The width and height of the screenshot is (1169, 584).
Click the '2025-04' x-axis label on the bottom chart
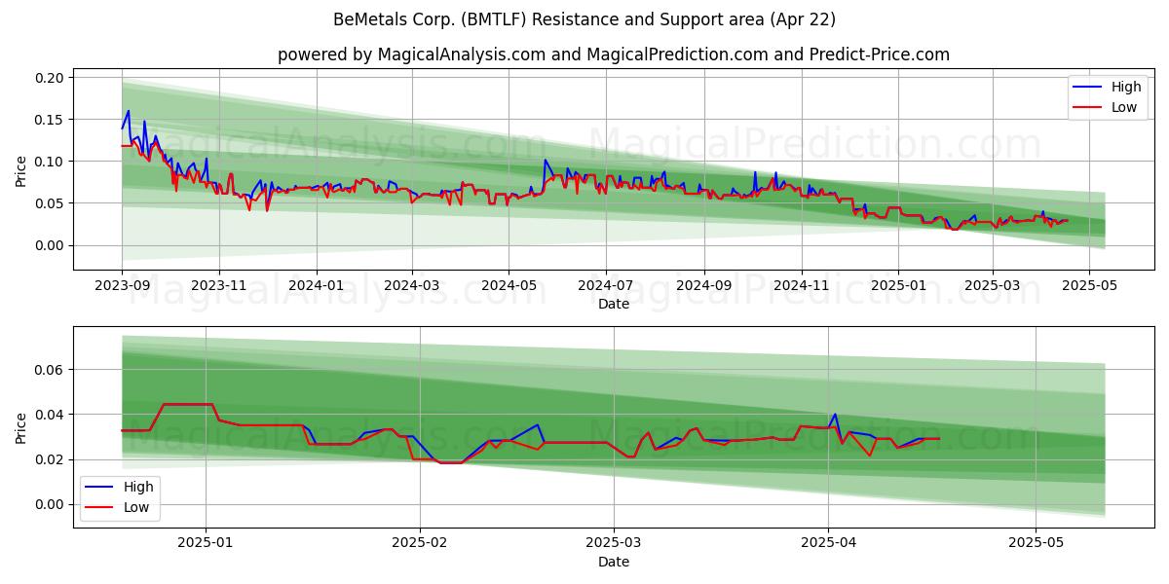(x=828, y=545)
